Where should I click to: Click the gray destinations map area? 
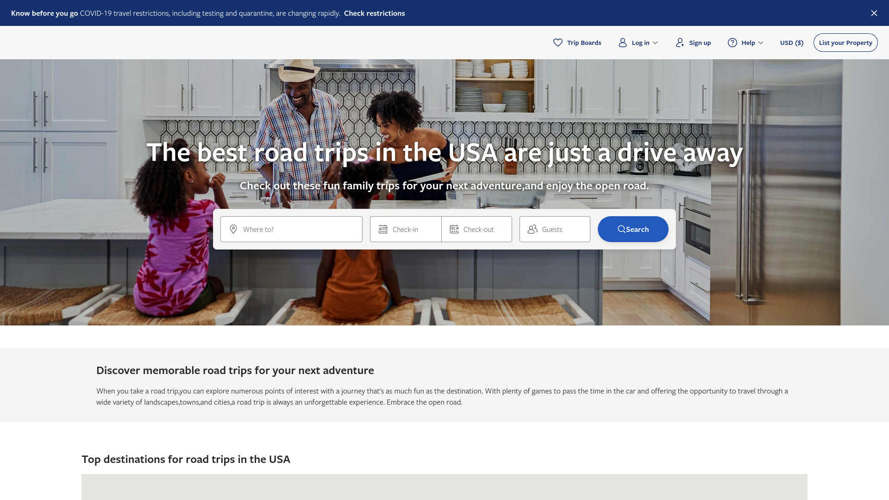click(x=444, y=487)
